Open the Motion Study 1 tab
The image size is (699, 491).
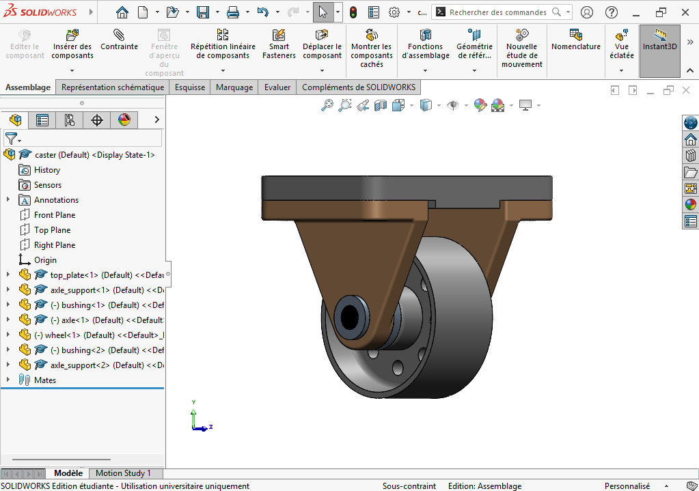click(125, 473)
